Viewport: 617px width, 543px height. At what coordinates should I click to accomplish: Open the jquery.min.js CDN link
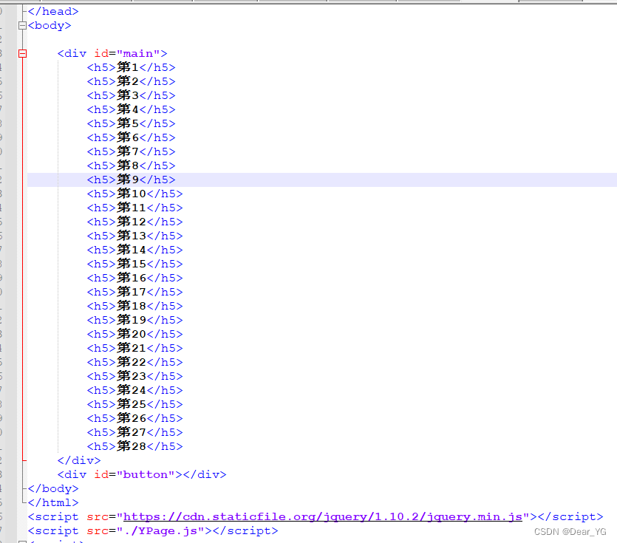coord(323,516)
